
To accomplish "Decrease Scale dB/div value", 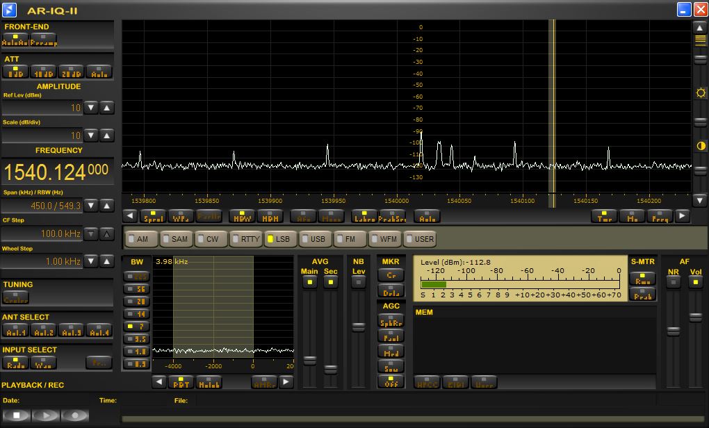I will 91,135.
